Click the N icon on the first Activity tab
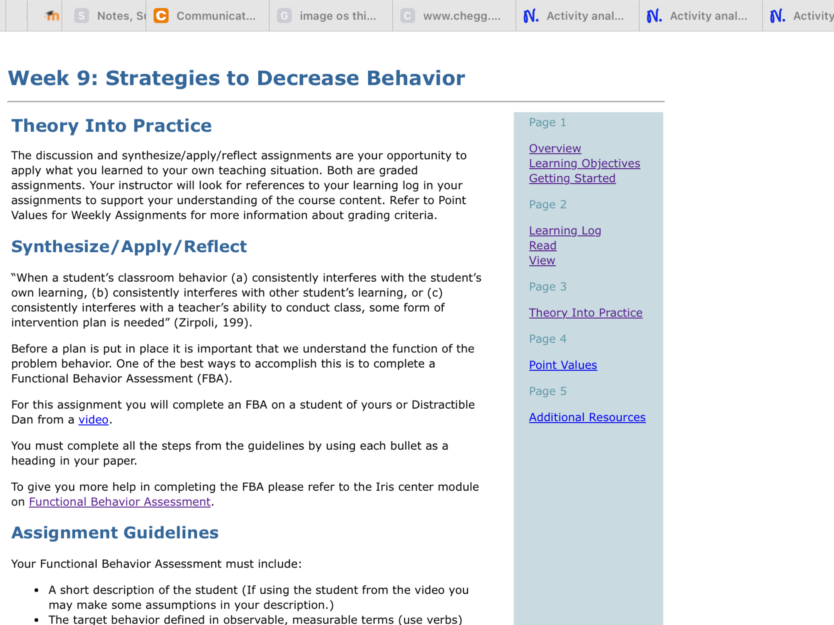The width and height of the screenshot is (834, 625). [531, 16]
